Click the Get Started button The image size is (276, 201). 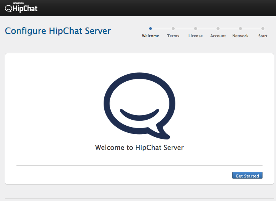click(x=247, y=175)
